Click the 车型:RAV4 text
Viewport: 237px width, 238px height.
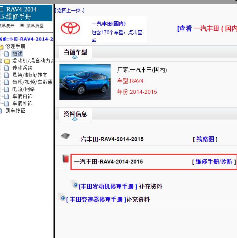(130, 81)
